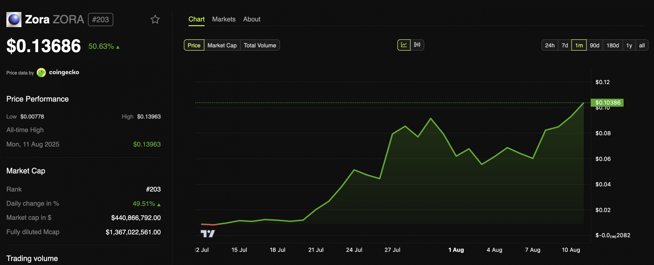Screen dimensions: 654x265
Task: Set chart range to 24h
Action: (x=550, y=45)
